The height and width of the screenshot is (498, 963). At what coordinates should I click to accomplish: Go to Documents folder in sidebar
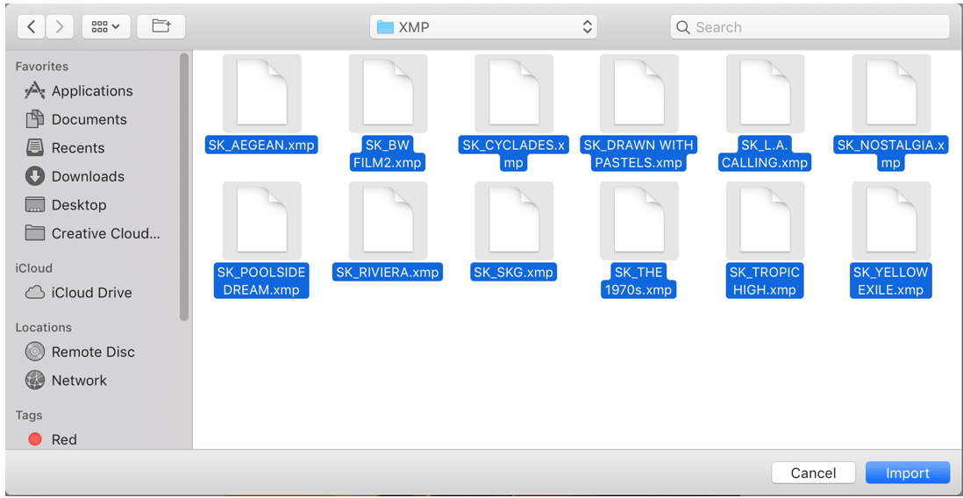[x=89, y=119]
